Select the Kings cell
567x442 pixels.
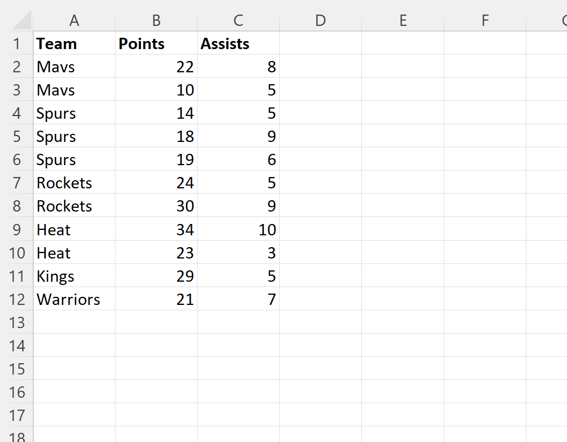pyautogui.click(x=74, y=276)
